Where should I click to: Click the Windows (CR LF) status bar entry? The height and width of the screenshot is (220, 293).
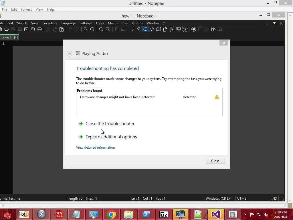point(218,198)
